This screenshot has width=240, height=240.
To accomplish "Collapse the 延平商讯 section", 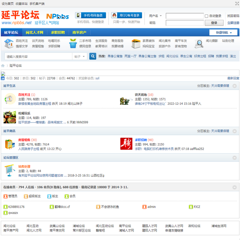I will tap(234, 131).
